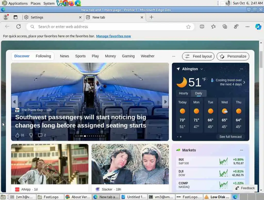The image size is (264, 200).
Task: Like the Southwest article with thumbs up
Action: [x=17, y=135]
